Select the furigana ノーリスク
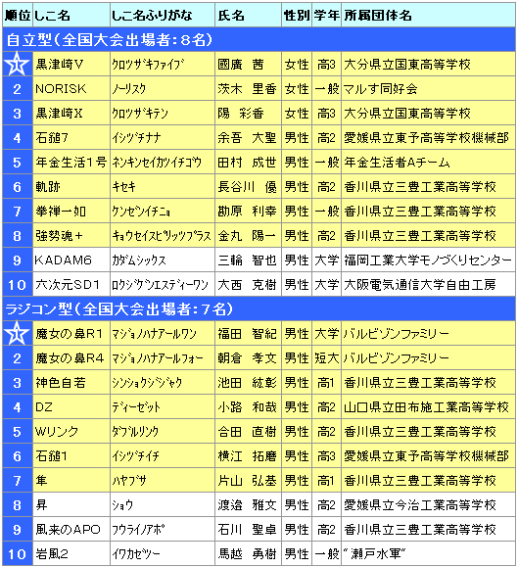518x568 pixels. [129, 89]
